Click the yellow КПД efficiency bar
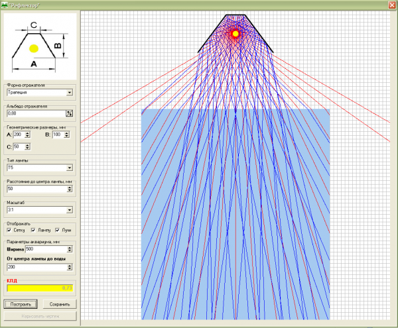 [x=40, y=288]
